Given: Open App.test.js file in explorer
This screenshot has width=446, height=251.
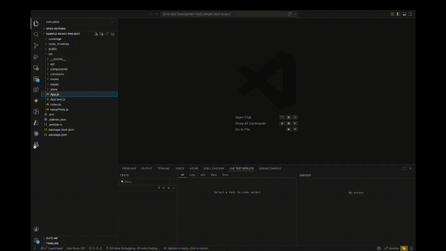Looking at the screenshot, I should pos(57,99).
